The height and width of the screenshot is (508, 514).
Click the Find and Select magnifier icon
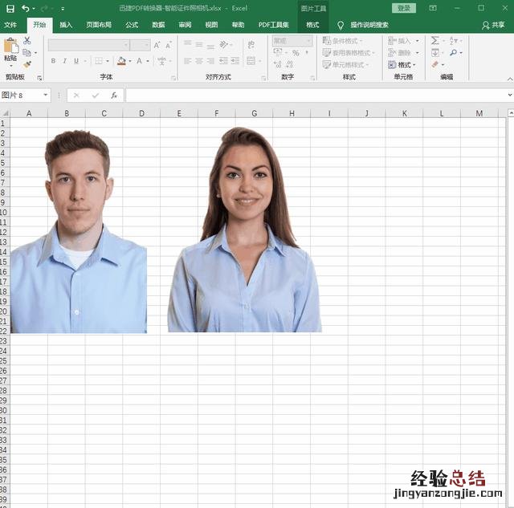point(454,52)
